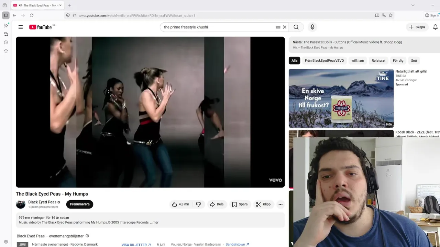Screen dimensions: 440x247
Task: Open the shield tracking protection icon
Action: pyautogui.click(x=68, y=15)
